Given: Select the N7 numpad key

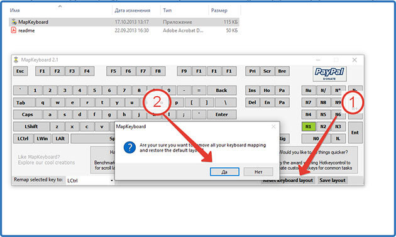Looking at the screenshot, I should point(309,102).
